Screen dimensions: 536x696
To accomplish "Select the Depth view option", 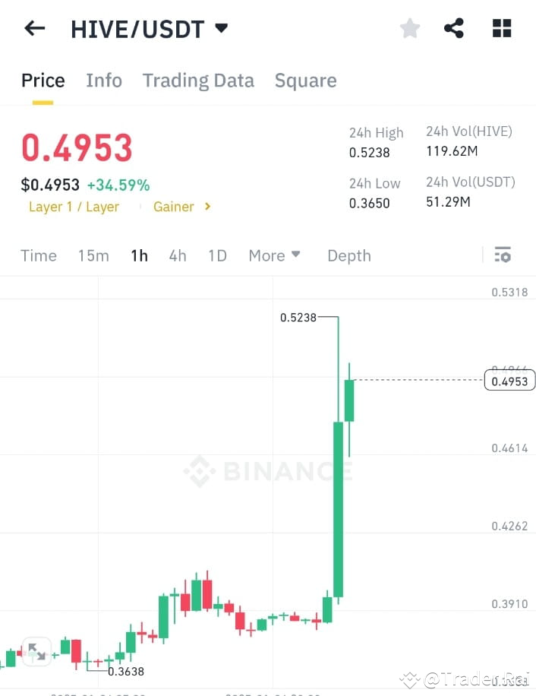I will (x=348, y=255).
